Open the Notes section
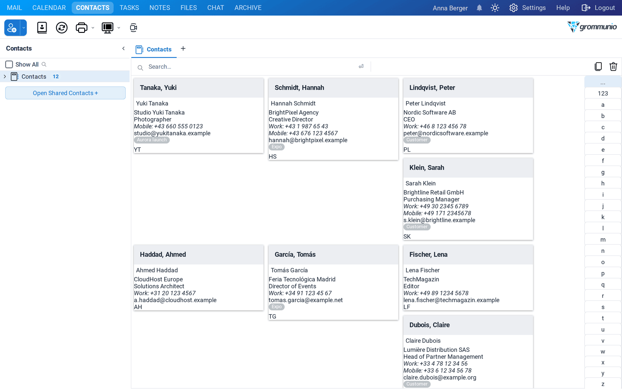Image resolution: width=622 pixels, height=389 pixels. (x=160, y=8)
